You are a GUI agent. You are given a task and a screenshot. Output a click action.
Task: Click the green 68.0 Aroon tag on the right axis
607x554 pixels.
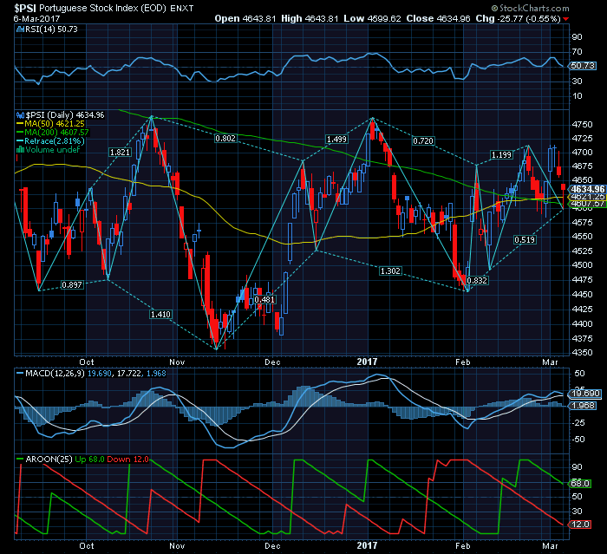pos(580,483)
